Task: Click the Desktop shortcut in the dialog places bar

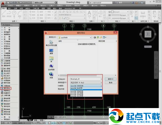Action: pyautogui.click(x=51, y=51)
